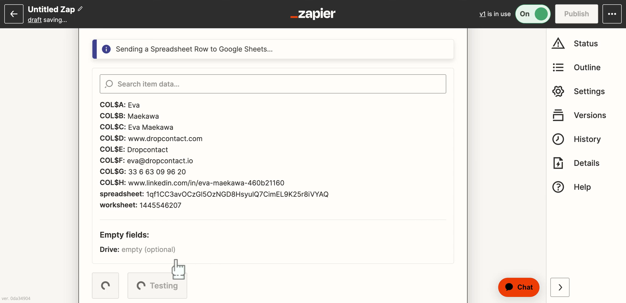Open the draft link under title

point(35,20)
